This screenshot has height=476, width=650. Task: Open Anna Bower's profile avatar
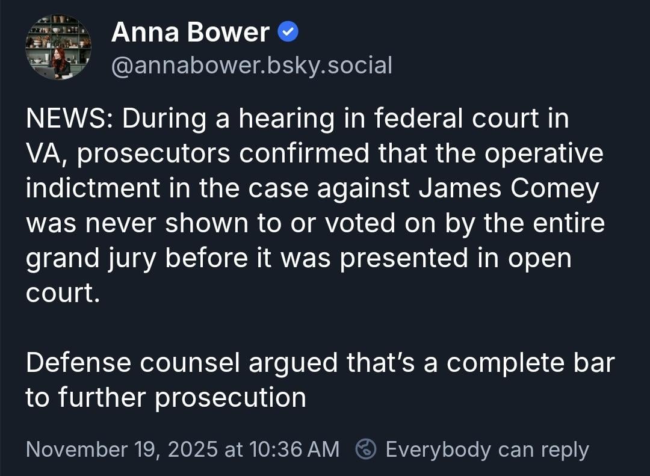click(58, 48)
